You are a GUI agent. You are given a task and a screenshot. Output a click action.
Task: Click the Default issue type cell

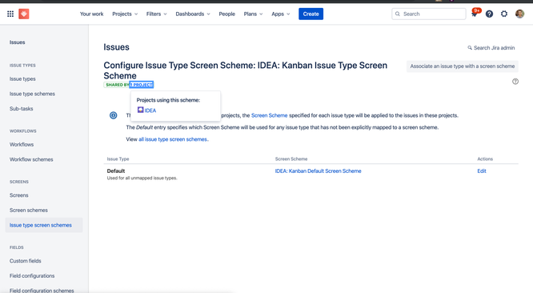point(116,171)
